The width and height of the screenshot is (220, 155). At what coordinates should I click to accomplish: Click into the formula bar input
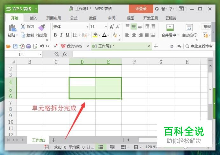click(143, 54)
